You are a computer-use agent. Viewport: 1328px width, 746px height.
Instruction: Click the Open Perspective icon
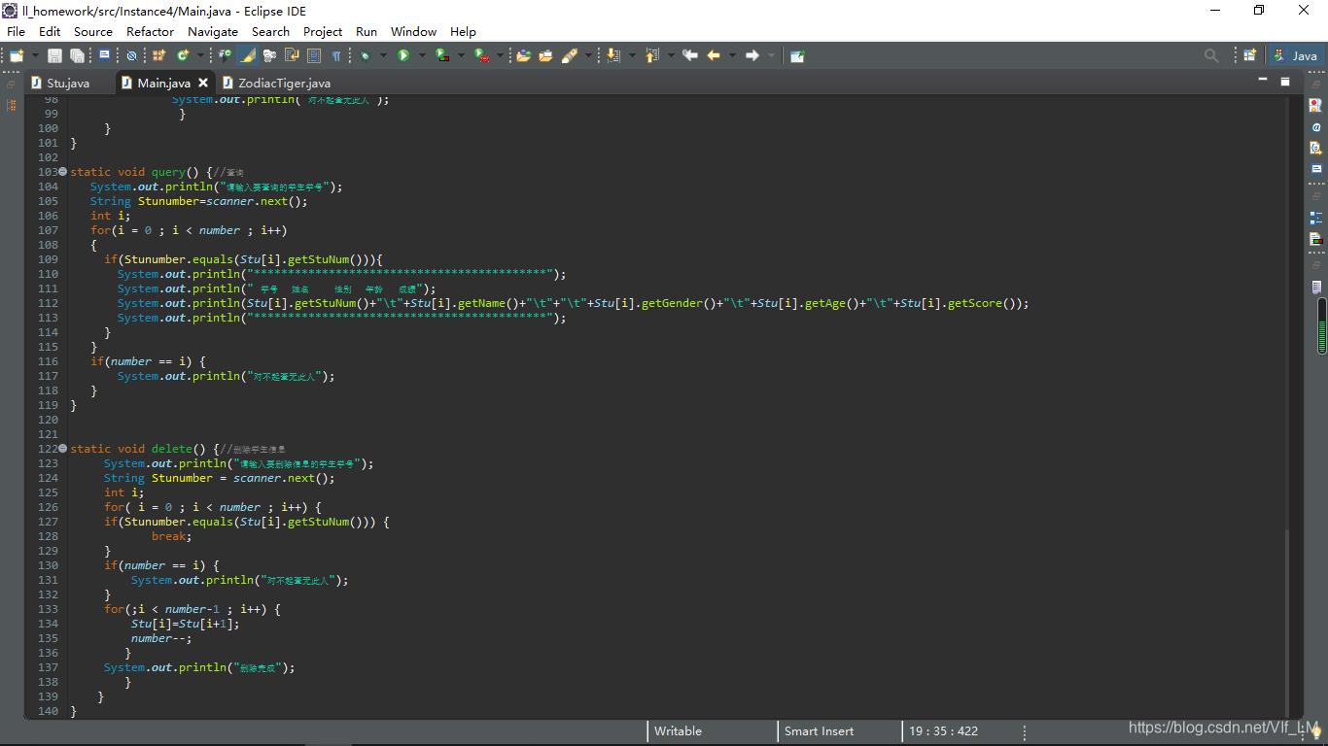tap(1250, 55)
